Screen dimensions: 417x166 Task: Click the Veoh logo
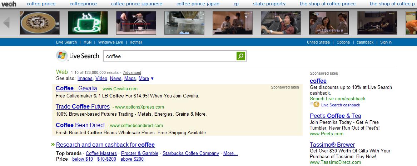8,4
